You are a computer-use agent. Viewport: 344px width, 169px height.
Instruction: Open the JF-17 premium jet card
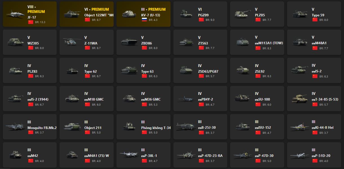click(30, 14)
